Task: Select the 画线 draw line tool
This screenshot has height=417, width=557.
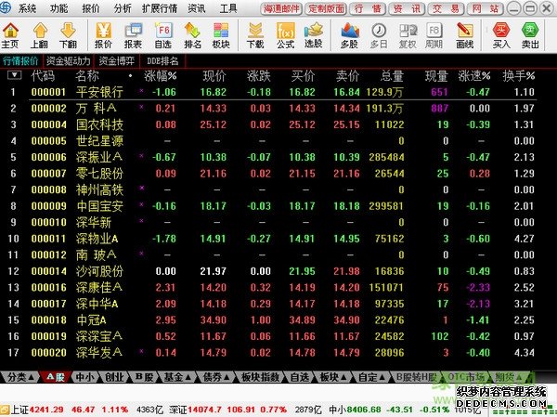Action: 465,35
